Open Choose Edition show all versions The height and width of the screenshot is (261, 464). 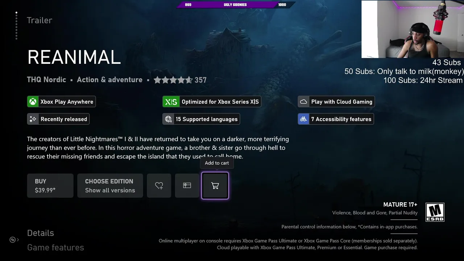[110, 186]
